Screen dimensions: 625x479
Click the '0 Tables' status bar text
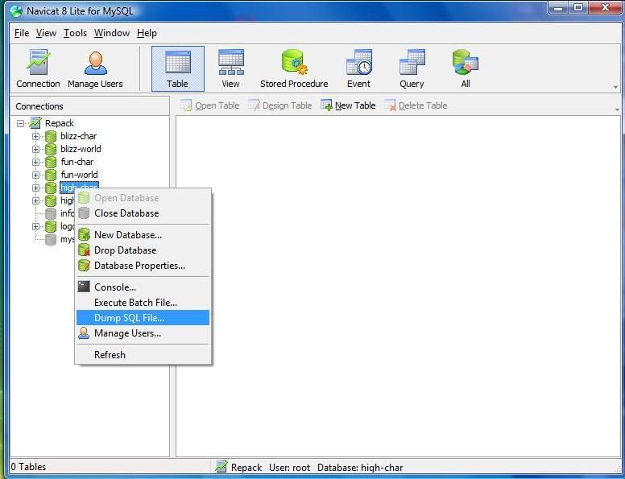(28, 467)
